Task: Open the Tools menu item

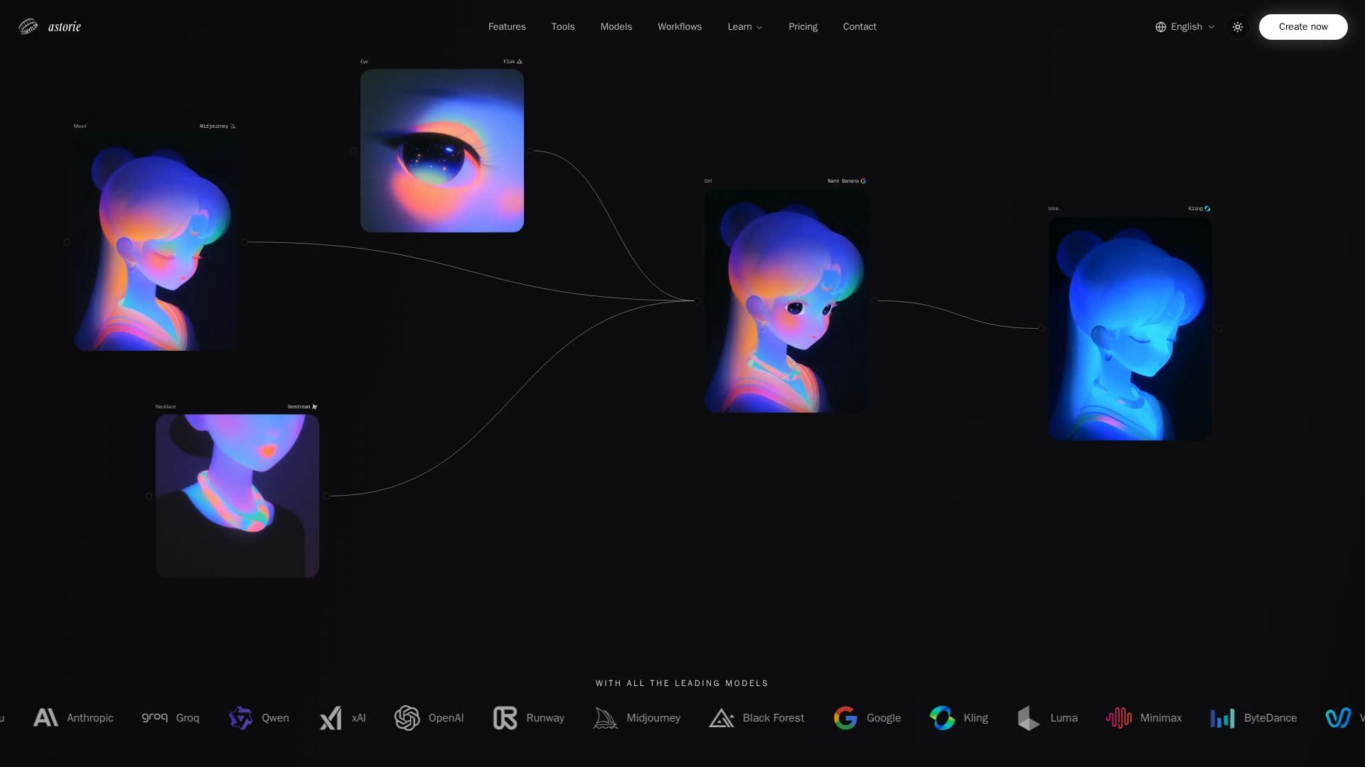Action: pyautogui.click(x=563, y=27)
